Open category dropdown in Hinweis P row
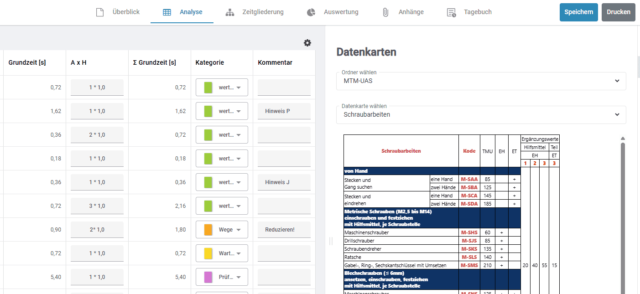 coord(238,111)
